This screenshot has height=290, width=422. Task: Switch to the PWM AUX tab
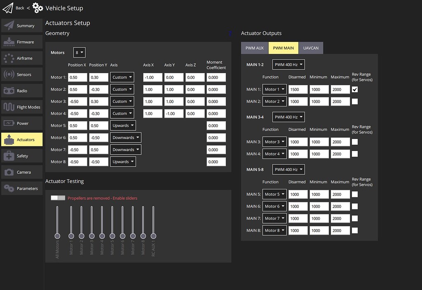254,48
